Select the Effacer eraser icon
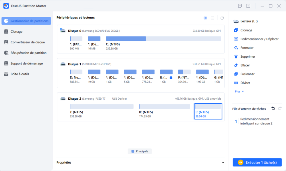Image resolution: width=286 pixels, height=171 pixels. (x=236, y=65)
